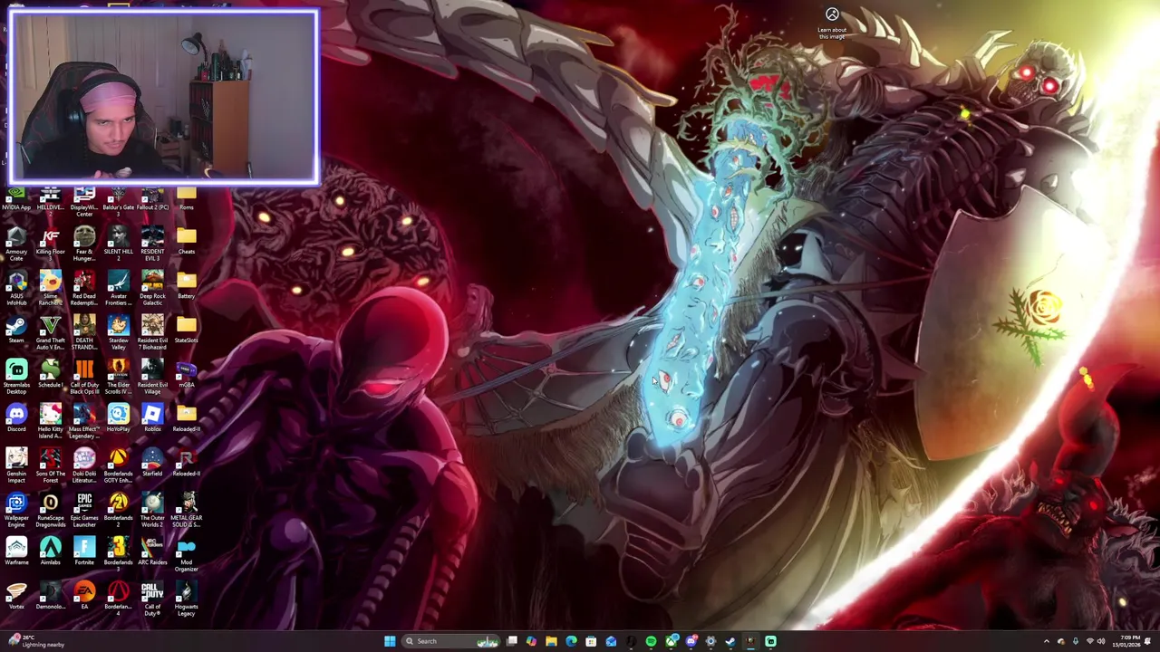Select Deep Rock Galactic icon
Screen dimensions: 1160x652
152,288
